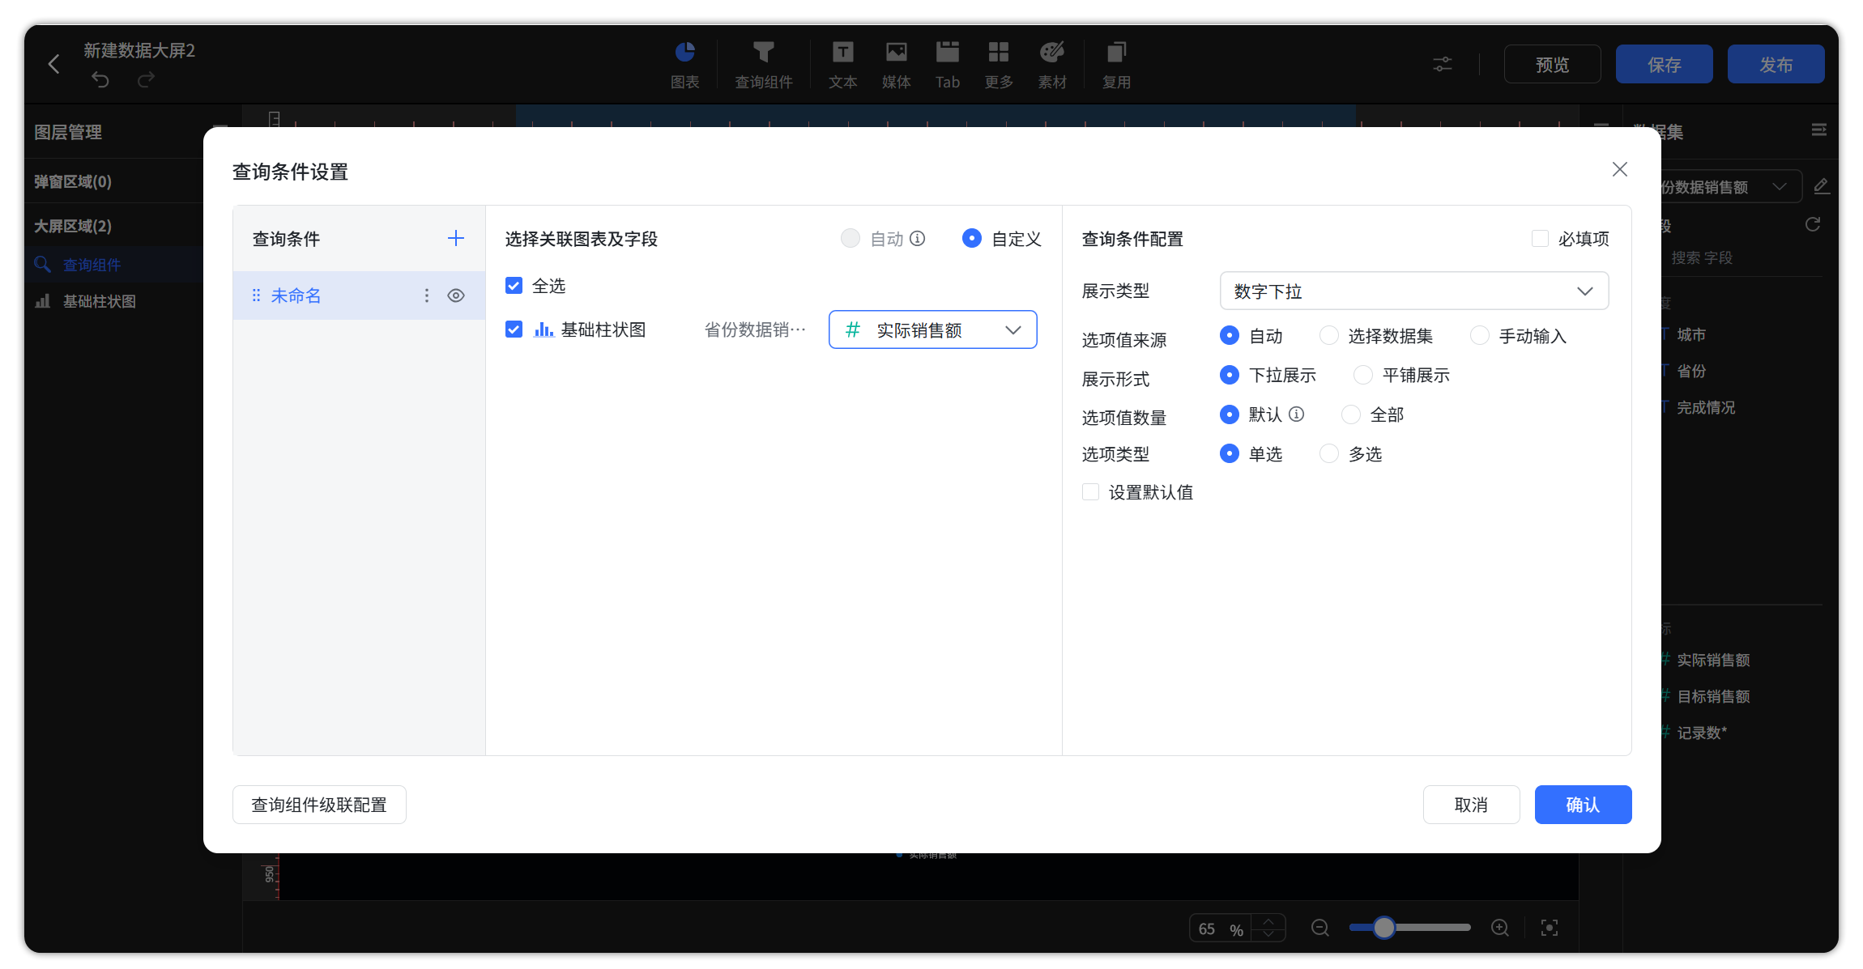The image size is (1863, 969).
Task: Click the 查询组件级联配置 button
Action: click(x=319, y=805)
